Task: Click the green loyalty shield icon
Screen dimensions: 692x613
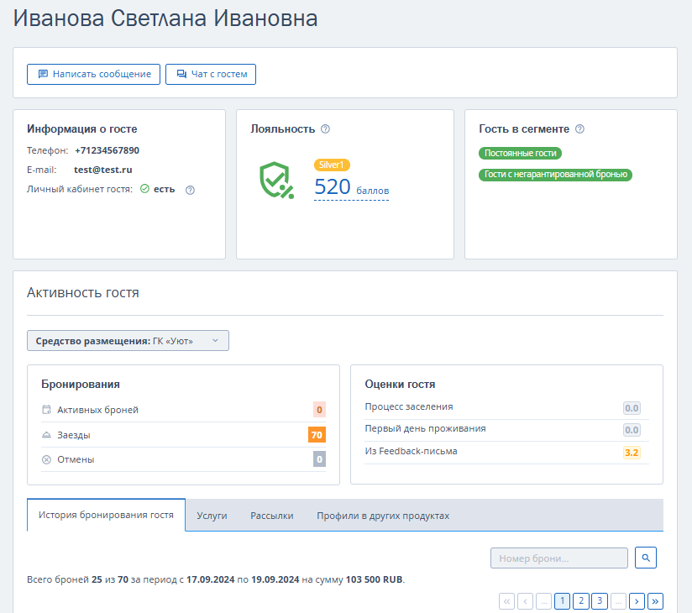Action: [276, 180]
